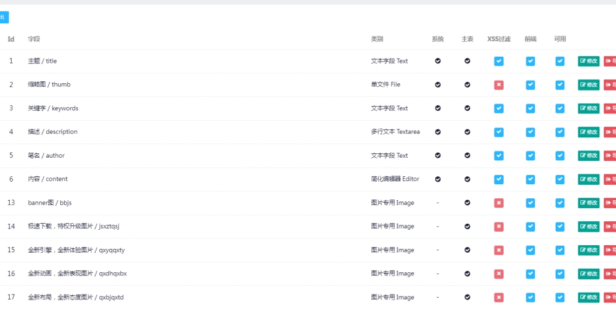Viewport: 616px width, 313px height.
Task: Toggle frontend checkbox for qxyqqxty field
Action: point(530,250)
